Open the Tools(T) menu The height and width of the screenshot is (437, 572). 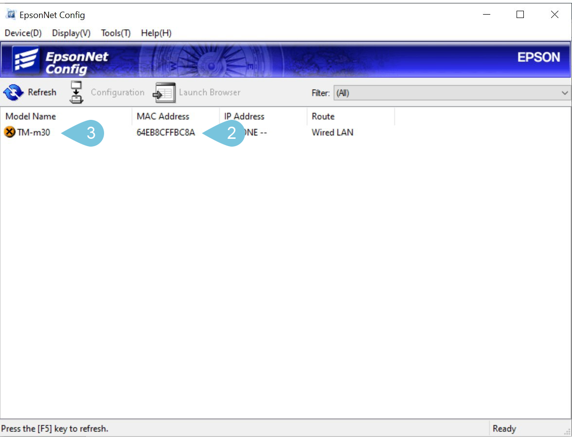[x=114, y=33]
